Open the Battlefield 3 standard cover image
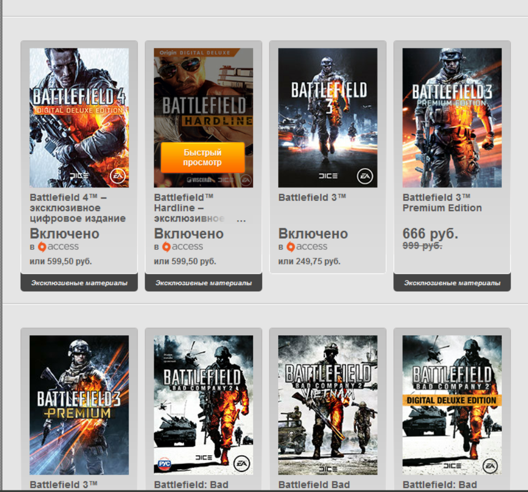The height and width of the screenshot is (492, 528). coord(327,118)
